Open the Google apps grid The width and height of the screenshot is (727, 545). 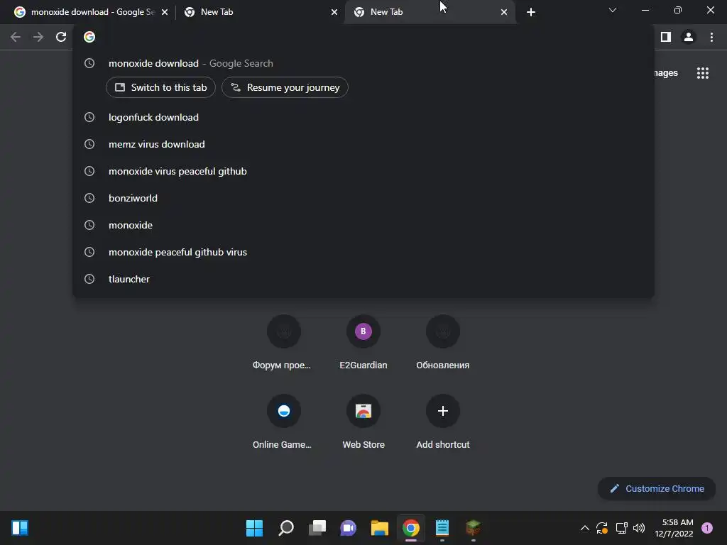coord(703,73)
